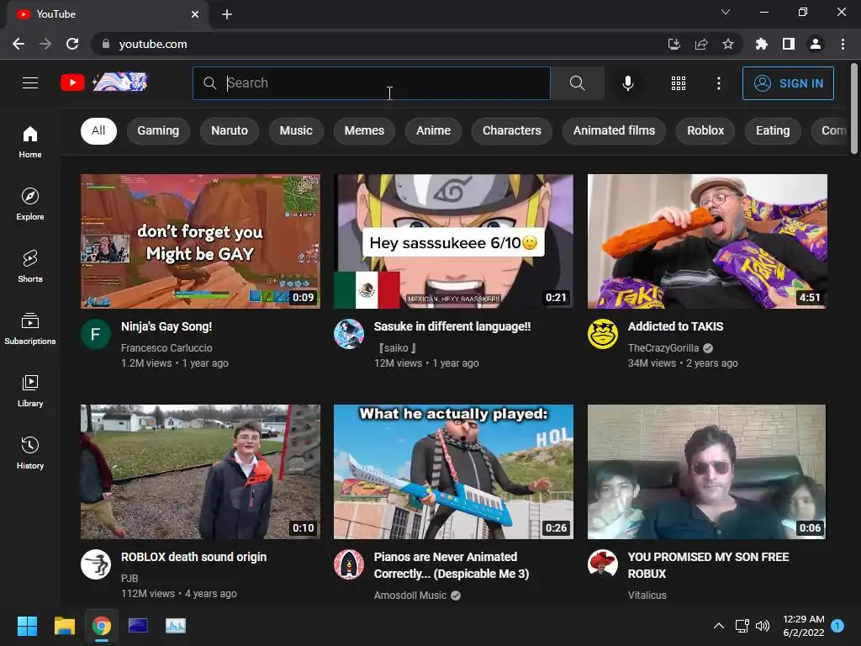Click the share page icon
The image size is (861, 646).
click(700, 44)
